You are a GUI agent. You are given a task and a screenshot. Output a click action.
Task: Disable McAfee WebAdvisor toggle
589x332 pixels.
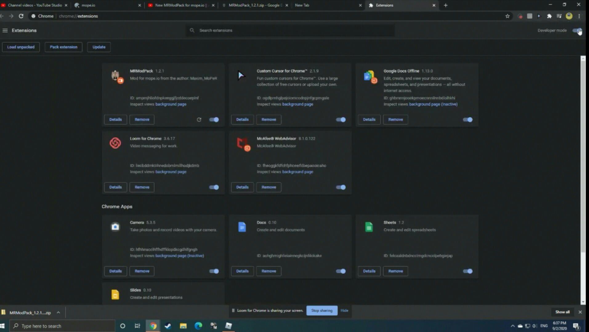(341, 187)
